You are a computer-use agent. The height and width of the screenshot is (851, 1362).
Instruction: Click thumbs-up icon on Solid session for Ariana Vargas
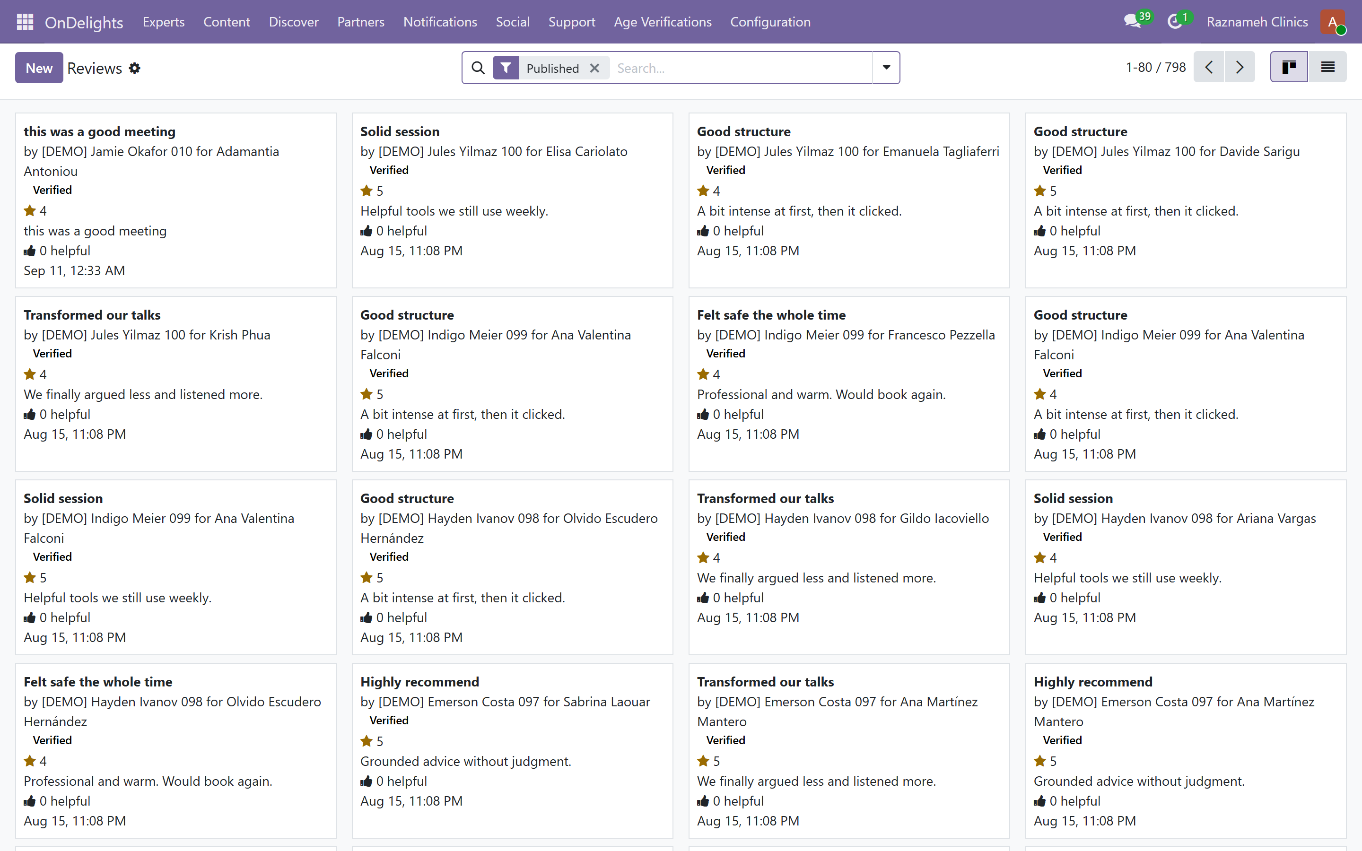(x=1039, y=598)
